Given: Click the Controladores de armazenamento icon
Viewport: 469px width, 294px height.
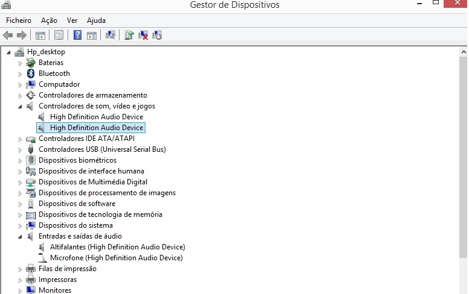Looking at the screenshot, I should [x=31, y=95].
